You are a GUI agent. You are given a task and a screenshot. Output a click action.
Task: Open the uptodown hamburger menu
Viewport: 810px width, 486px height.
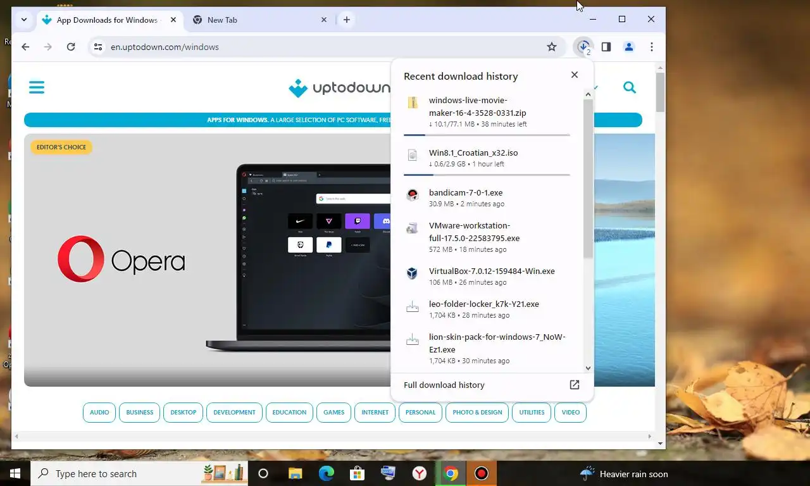pos(37,87)
